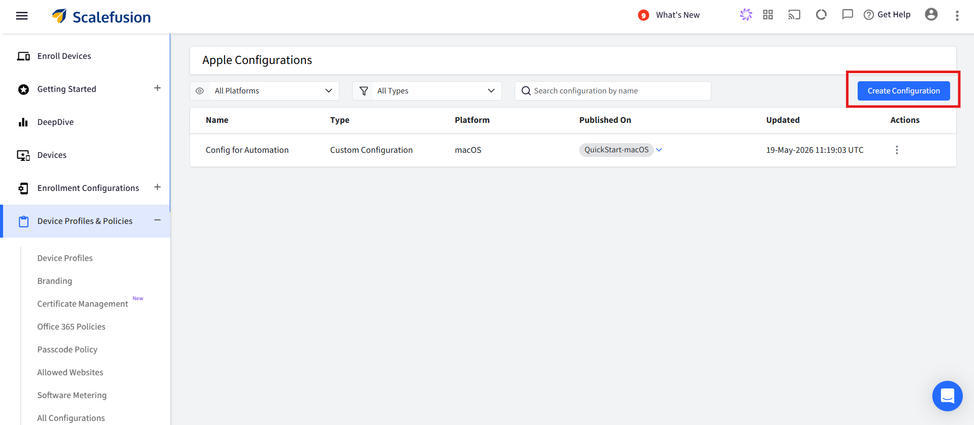974x425 pixels.
Task: Open All Configurations submenu item
Action: tap(71, 418)
